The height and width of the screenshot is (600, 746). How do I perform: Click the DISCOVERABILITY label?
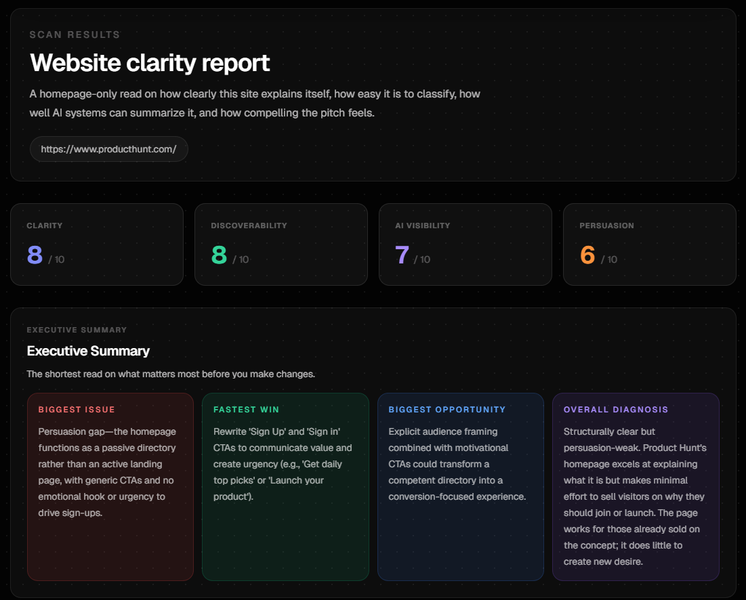(249, 226)
